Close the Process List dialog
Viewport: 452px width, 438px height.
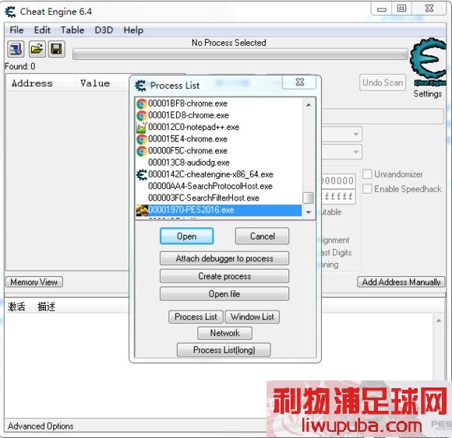coord(300,82)
